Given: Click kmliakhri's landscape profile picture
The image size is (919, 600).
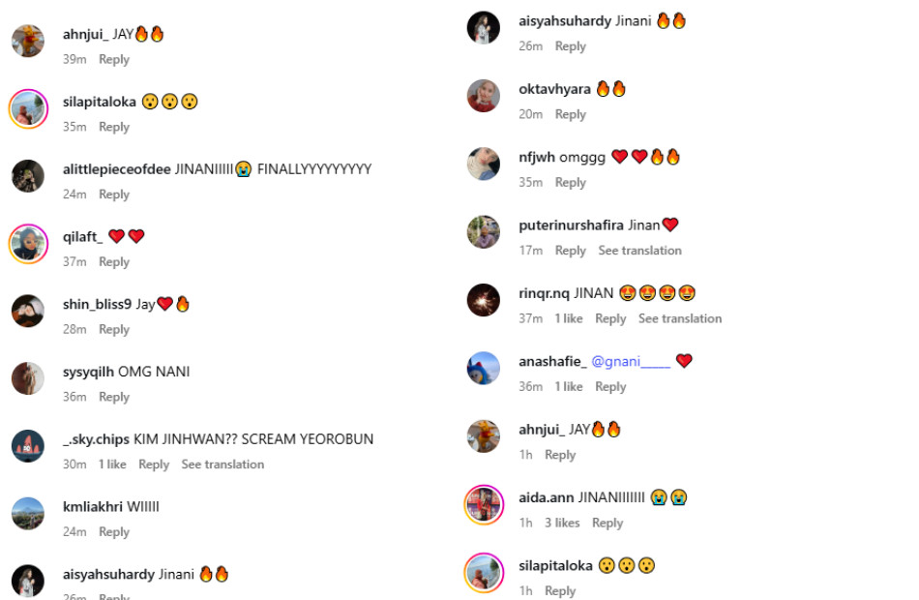Looking at the screenshot, I should [x=28, y=513].
